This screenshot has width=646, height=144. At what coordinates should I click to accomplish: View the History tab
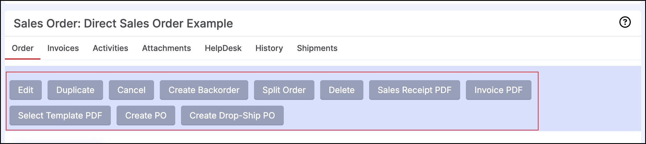click(x=269, y=48)
